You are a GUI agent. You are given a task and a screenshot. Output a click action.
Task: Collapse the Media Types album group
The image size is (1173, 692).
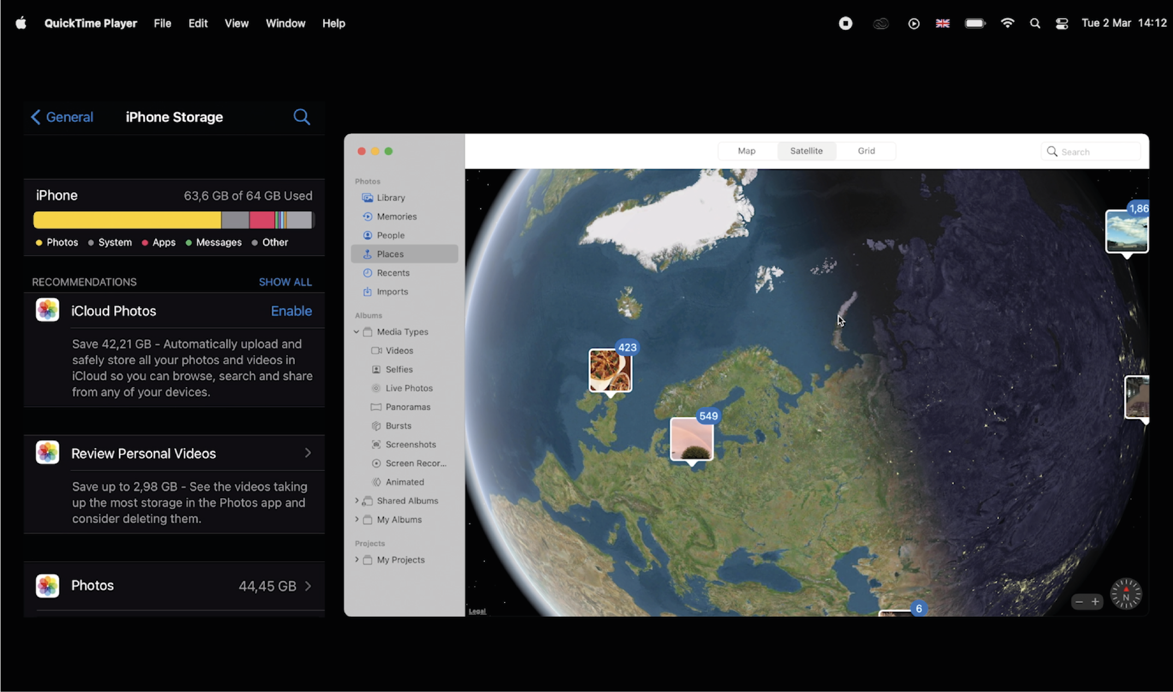357,332
